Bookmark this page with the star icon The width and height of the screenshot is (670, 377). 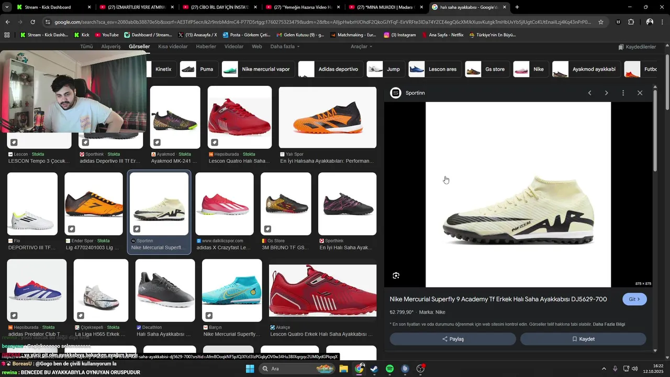601,22
